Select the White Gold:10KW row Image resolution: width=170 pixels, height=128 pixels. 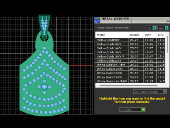pyautogui.click(x=130, y=73)
